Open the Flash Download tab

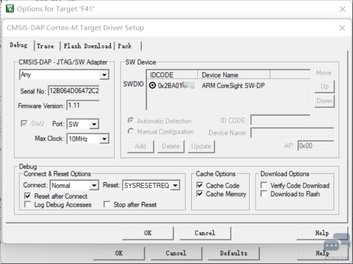[87, 46]
